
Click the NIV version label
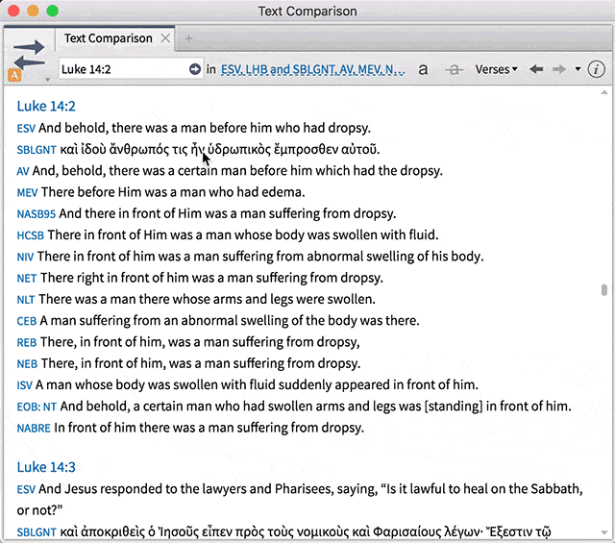click(x=25, y=257)
